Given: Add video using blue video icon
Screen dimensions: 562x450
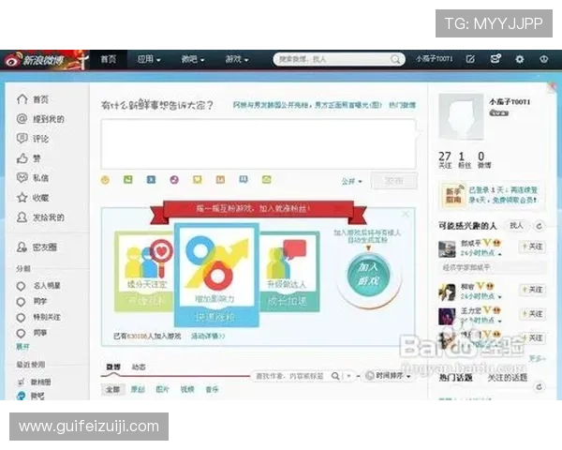Looking at the screenshot, I should (151, 179).
